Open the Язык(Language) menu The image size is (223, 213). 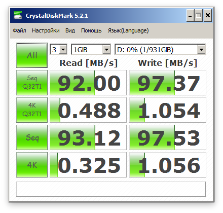128,30
